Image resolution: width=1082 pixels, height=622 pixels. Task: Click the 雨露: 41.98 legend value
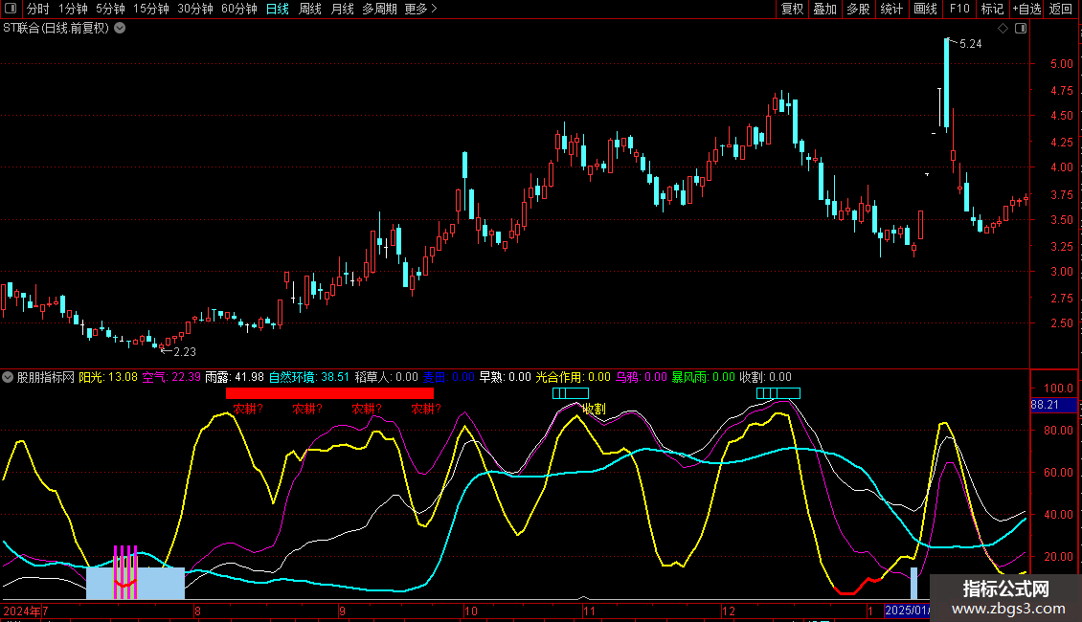coord(235,377)
